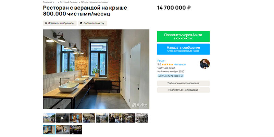Viewport: 274px width, 137px height.
Task: Click the five-star seller rating
Action: [167, 64]
